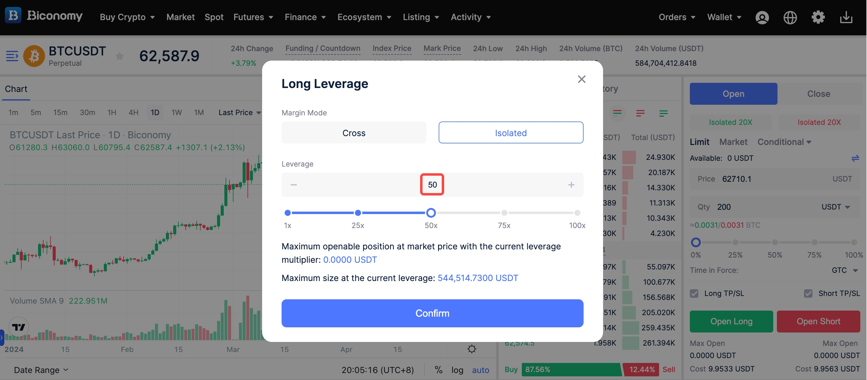Click the TradingView logo icon

click(19, 327)
